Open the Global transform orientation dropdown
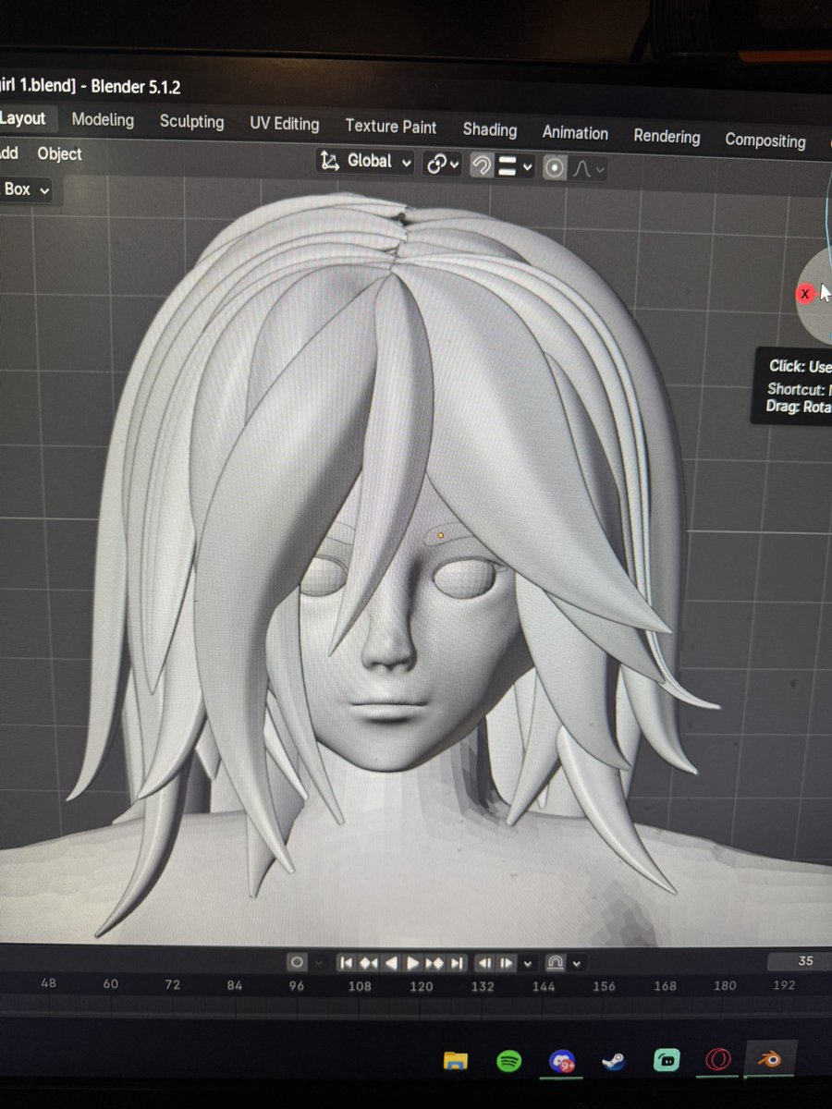Viewport: 832px width, 1109px height. (x=366, y=162)
